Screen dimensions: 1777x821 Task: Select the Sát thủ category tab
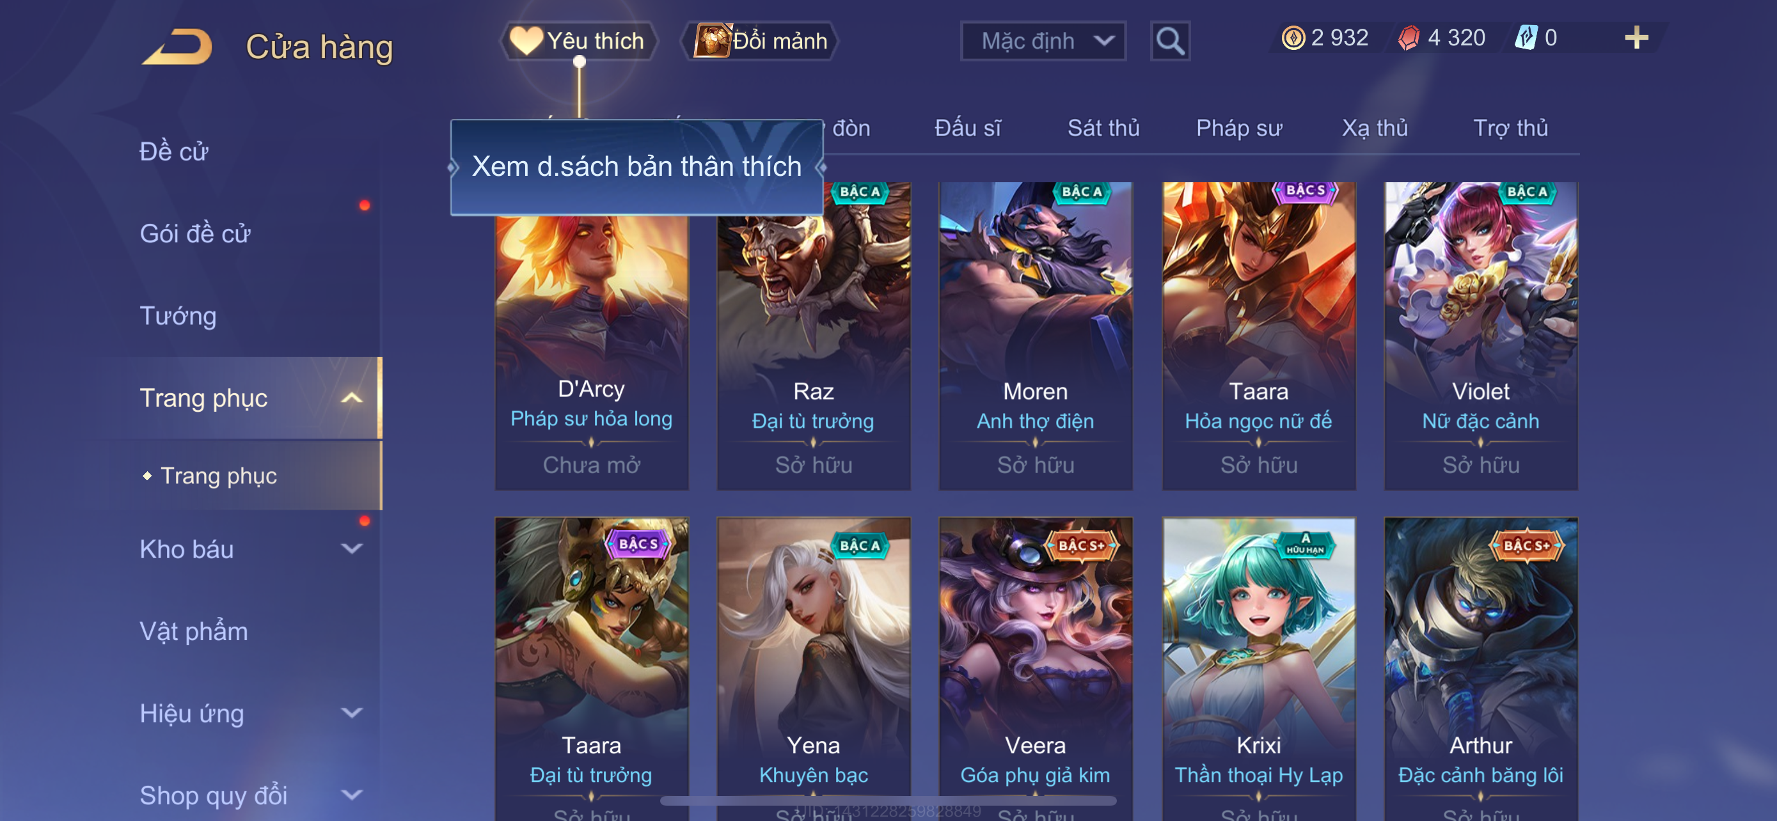[1103, 129]
